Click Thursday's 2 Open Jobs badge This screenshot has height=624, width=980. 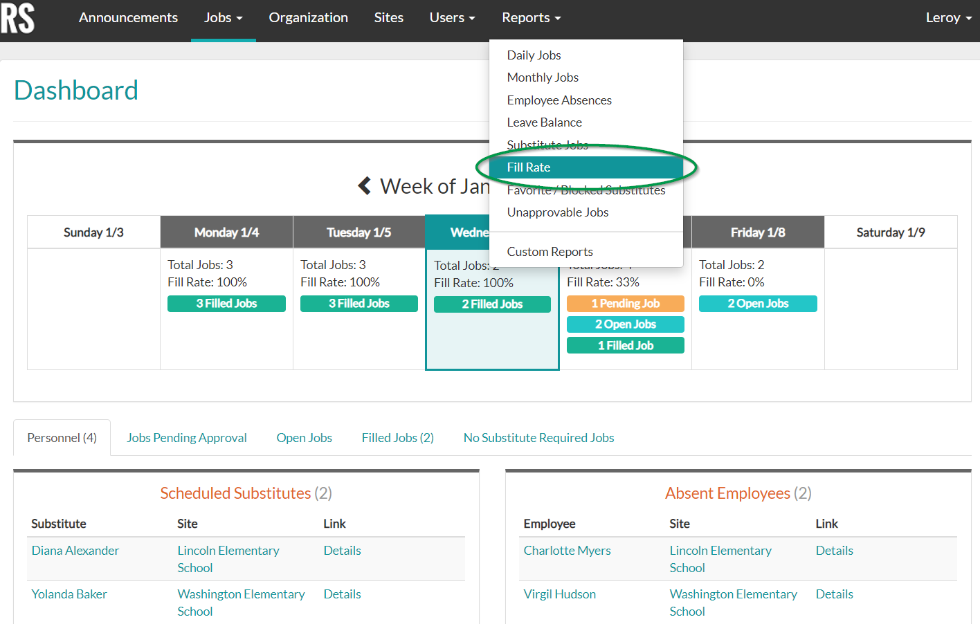coord(626,324)
